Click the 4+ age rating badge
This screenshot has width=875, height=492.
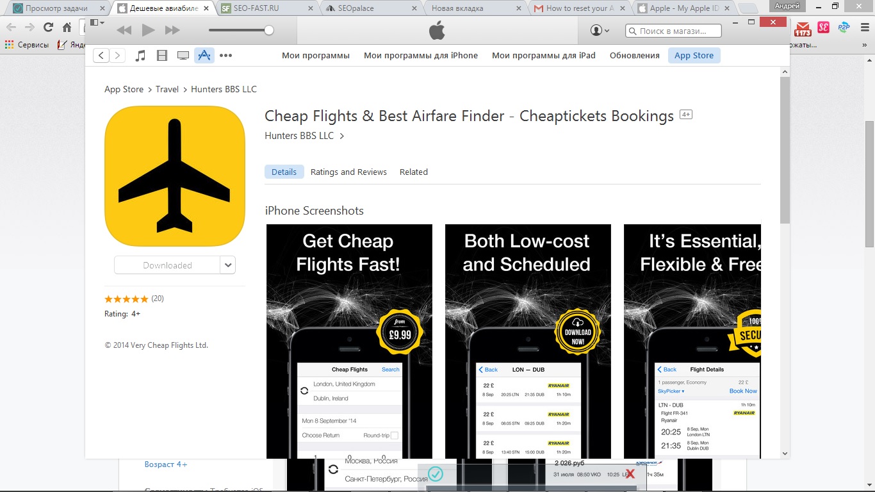point(686,115)
